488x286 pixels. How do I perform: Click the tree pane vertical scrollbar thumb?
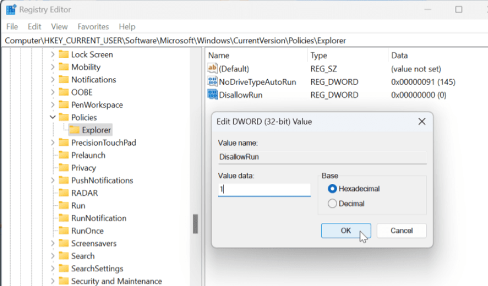(195, 224)
